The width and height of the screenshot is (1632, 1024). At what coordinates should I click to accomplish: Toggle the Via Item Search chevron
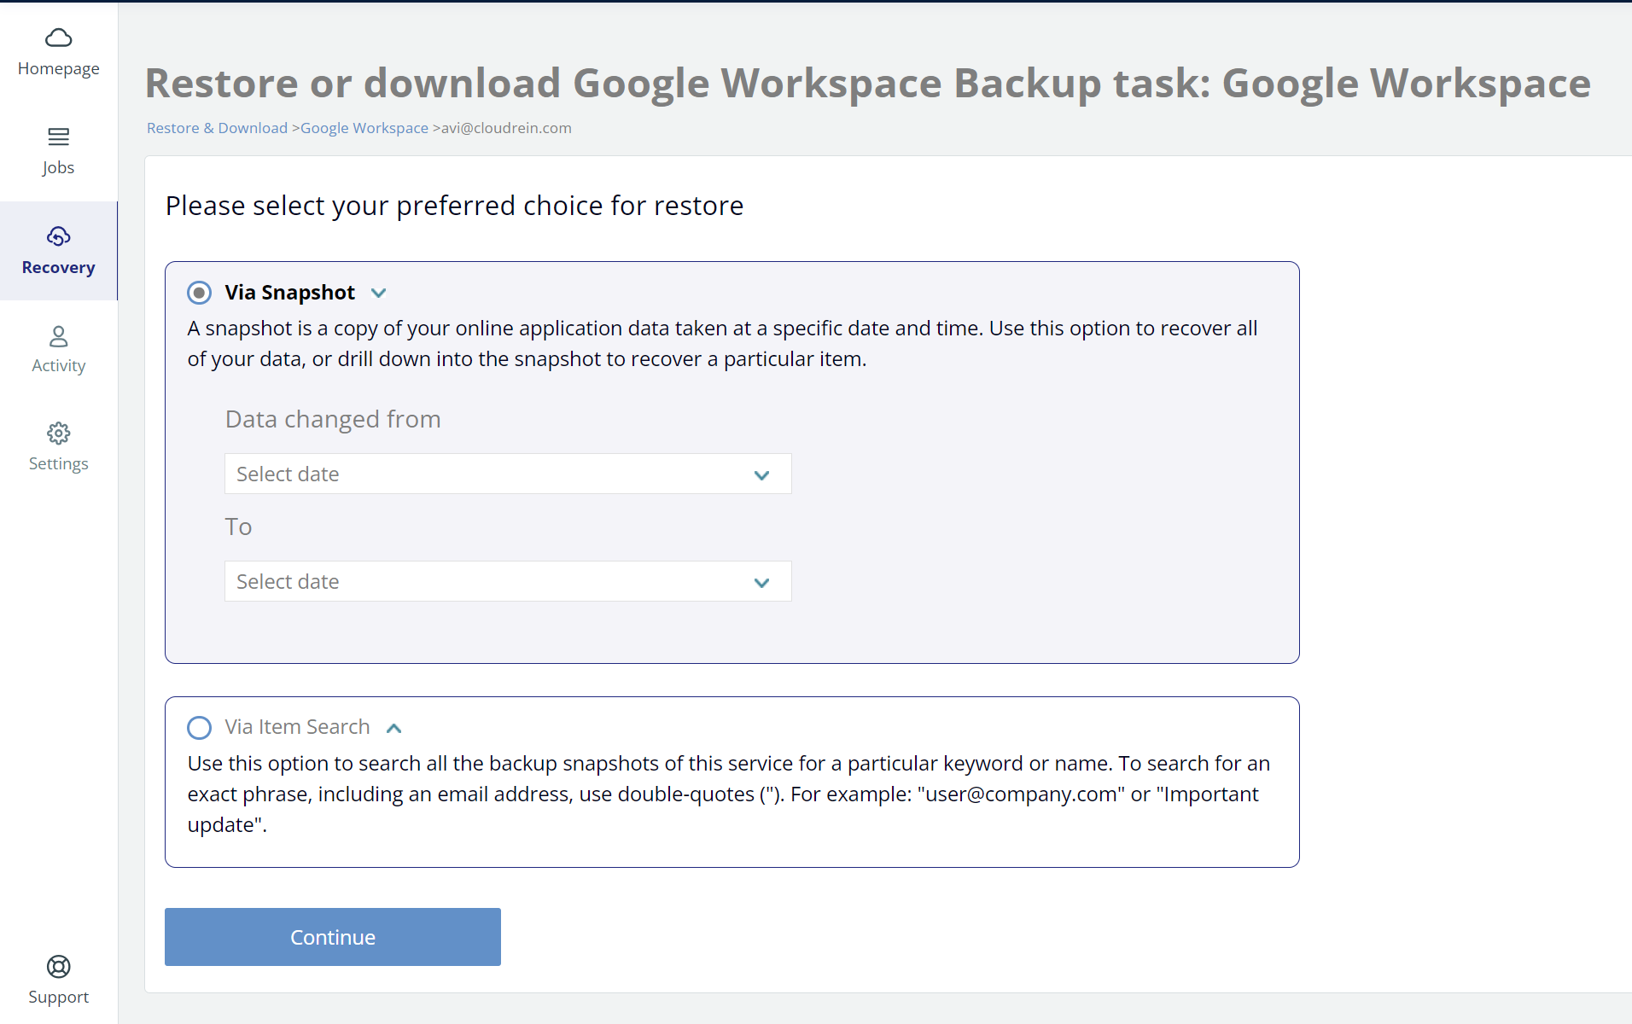click(393, 729)
